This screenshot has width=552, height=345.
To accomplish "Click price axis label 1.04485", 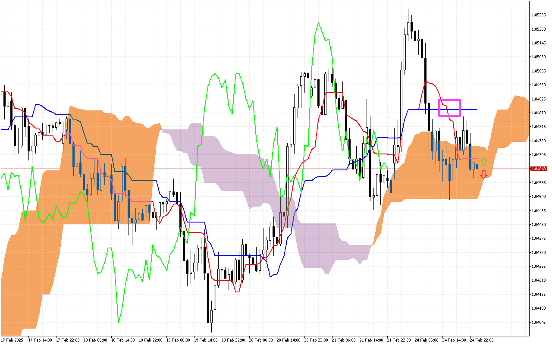I will click(x=539, y=210).
